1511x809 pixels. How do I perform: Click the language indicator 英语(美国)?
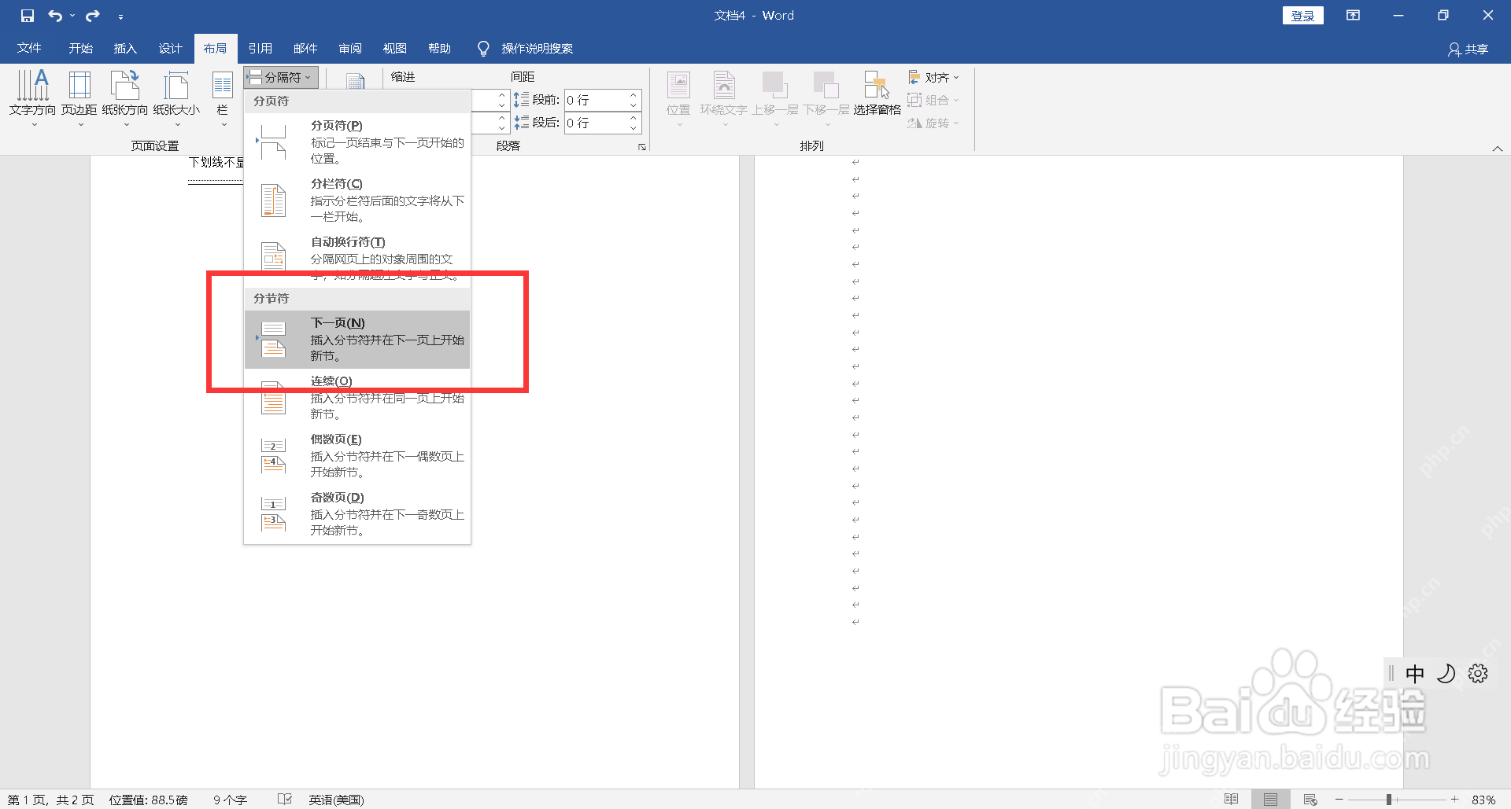coord(336,800)
